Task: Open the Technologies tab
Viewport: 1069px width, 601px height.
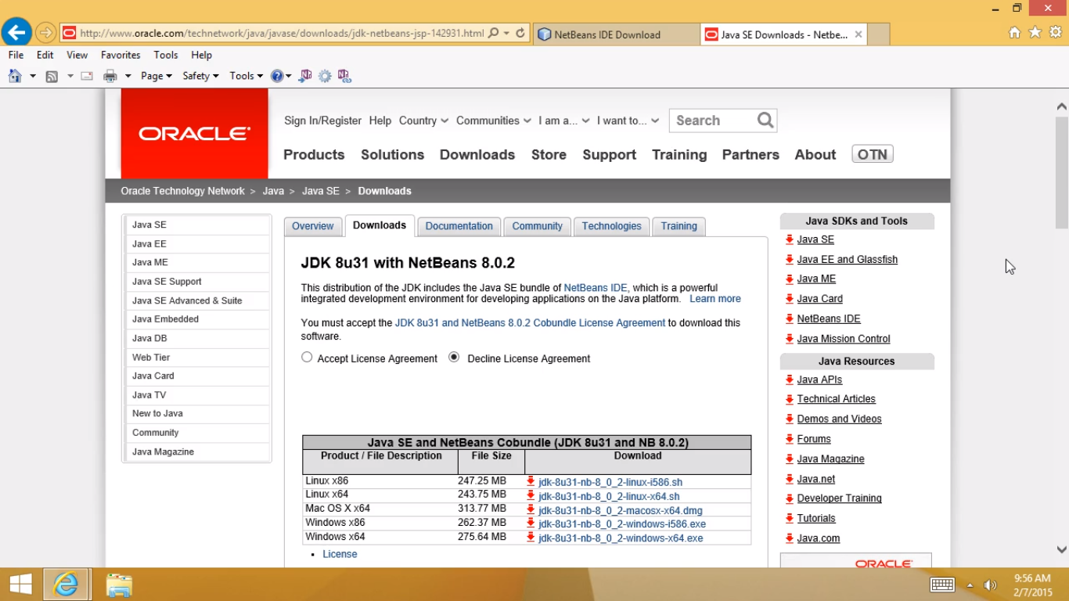Action: (611, 226)
